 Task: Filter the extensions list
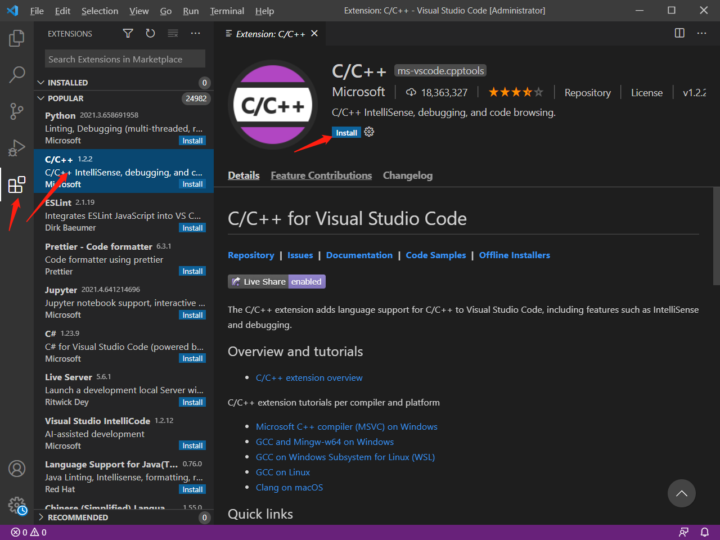[128, 33]
